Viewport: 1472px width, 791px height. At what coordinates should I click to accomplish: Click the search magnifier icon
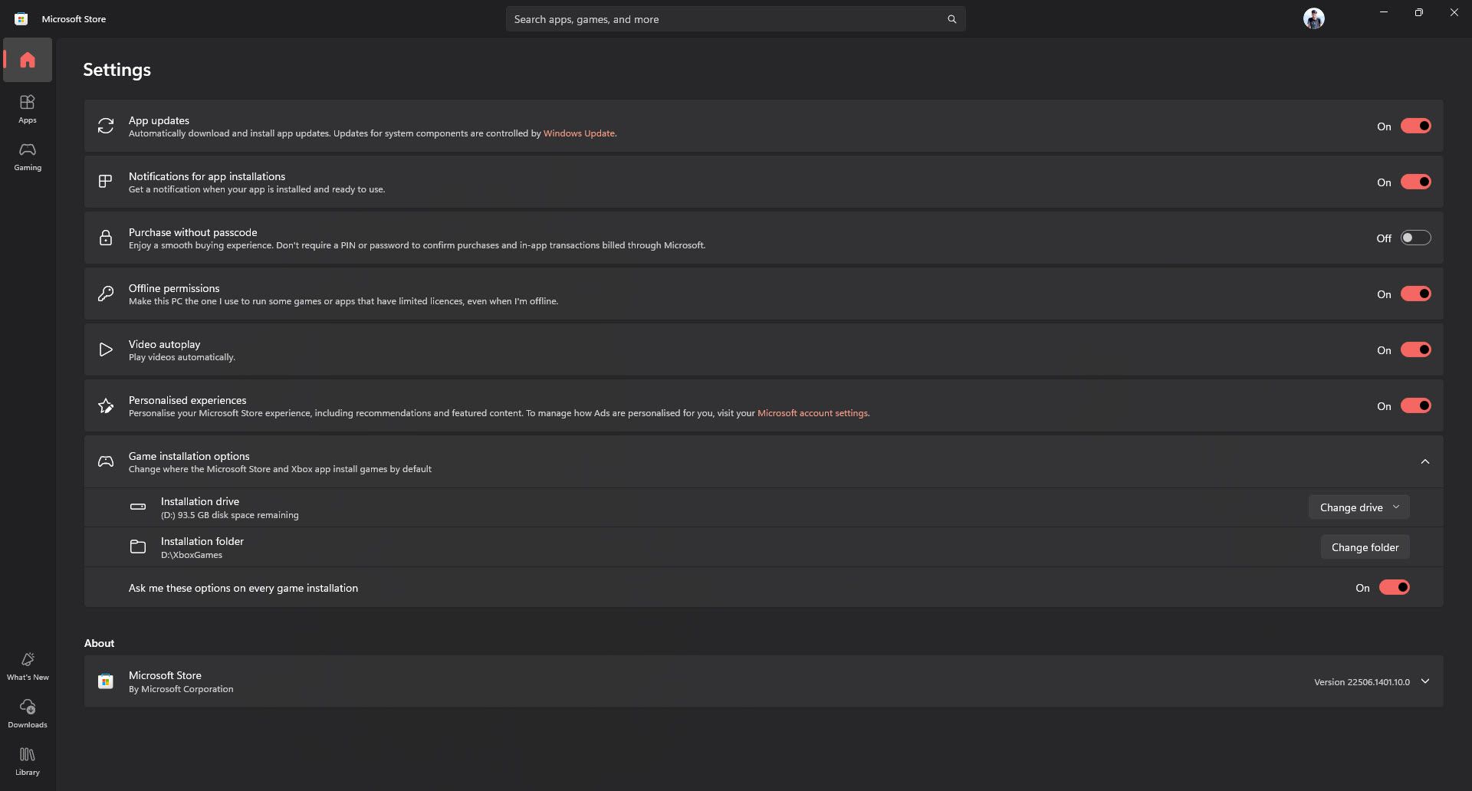(x=951, y=19)
